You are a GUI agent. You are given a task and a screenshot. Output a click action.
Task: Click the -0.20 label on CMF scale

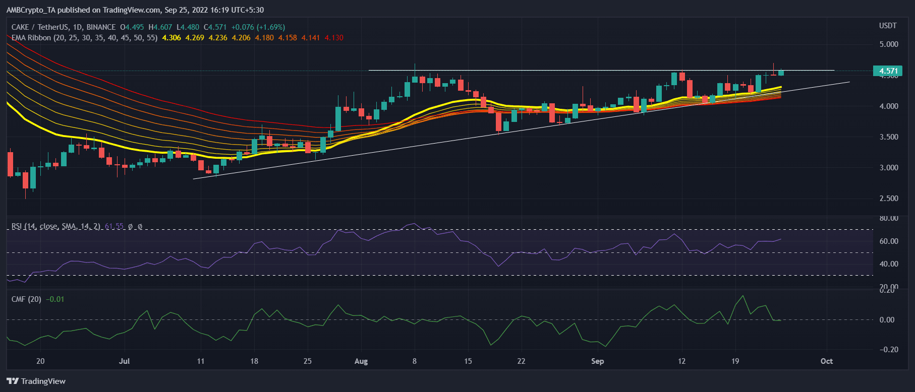pyautogui.click(x=889, y=349)
